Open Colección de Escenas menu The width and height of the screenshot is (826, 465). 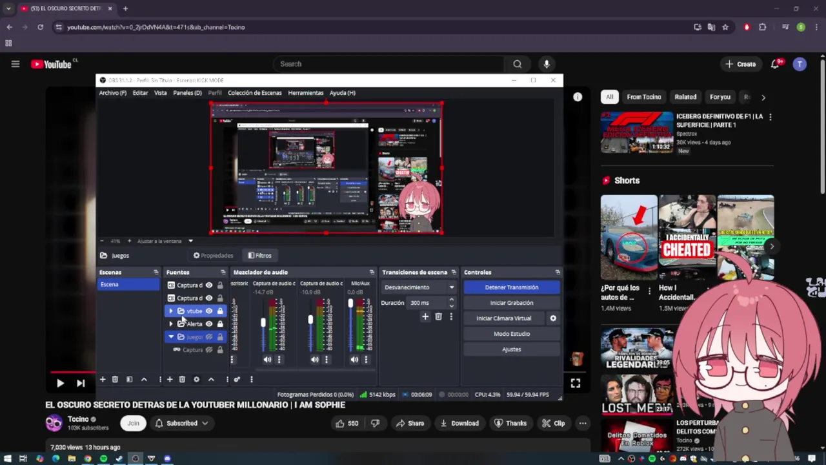point(254,93)
